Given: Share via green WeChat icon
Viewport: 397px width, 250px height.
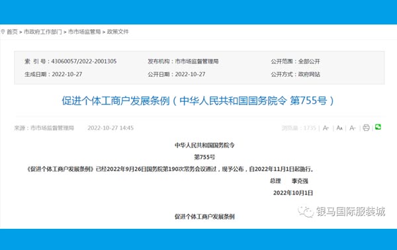Looking at the screenshot, I should point(378,127).
